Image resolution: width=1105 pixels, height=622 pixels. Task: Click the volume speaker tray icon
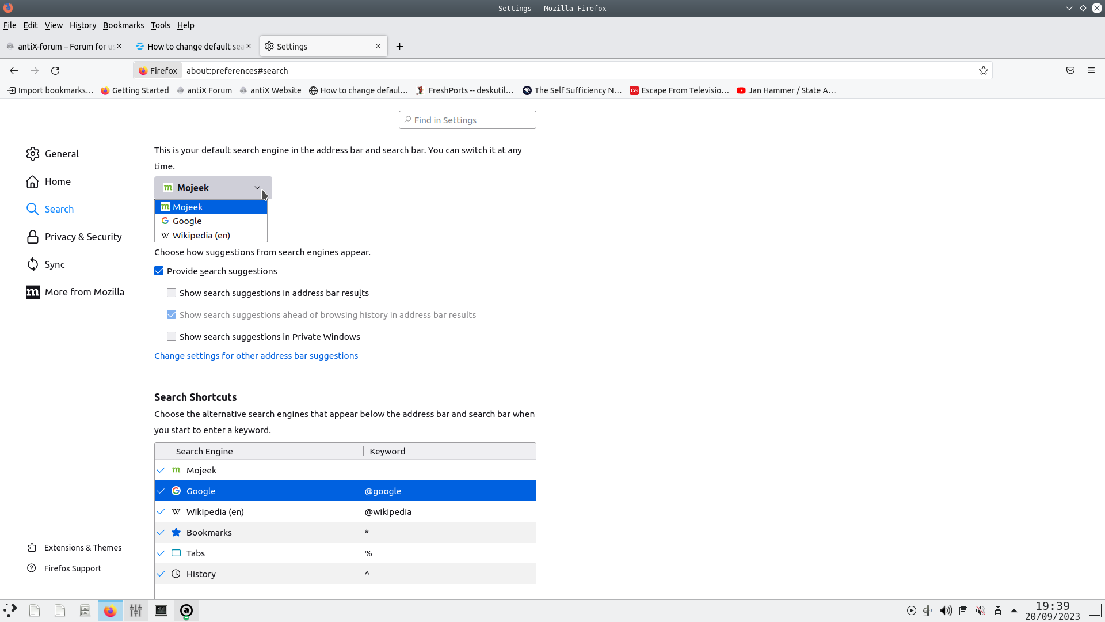click(x=946, y=610)
